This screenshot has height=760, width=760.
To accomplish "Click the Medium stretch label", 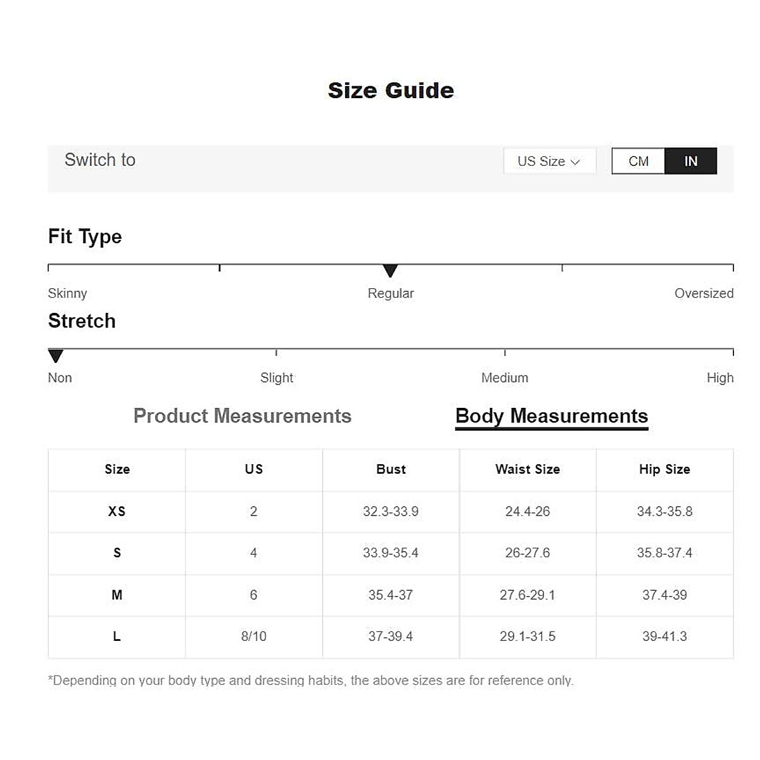I will [505, 378].
